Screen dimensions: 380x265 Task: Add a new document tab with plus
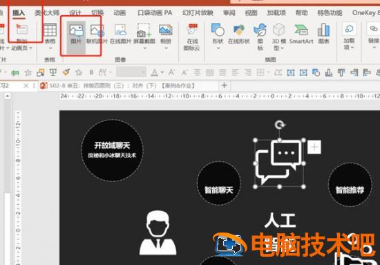pos(225,85)
